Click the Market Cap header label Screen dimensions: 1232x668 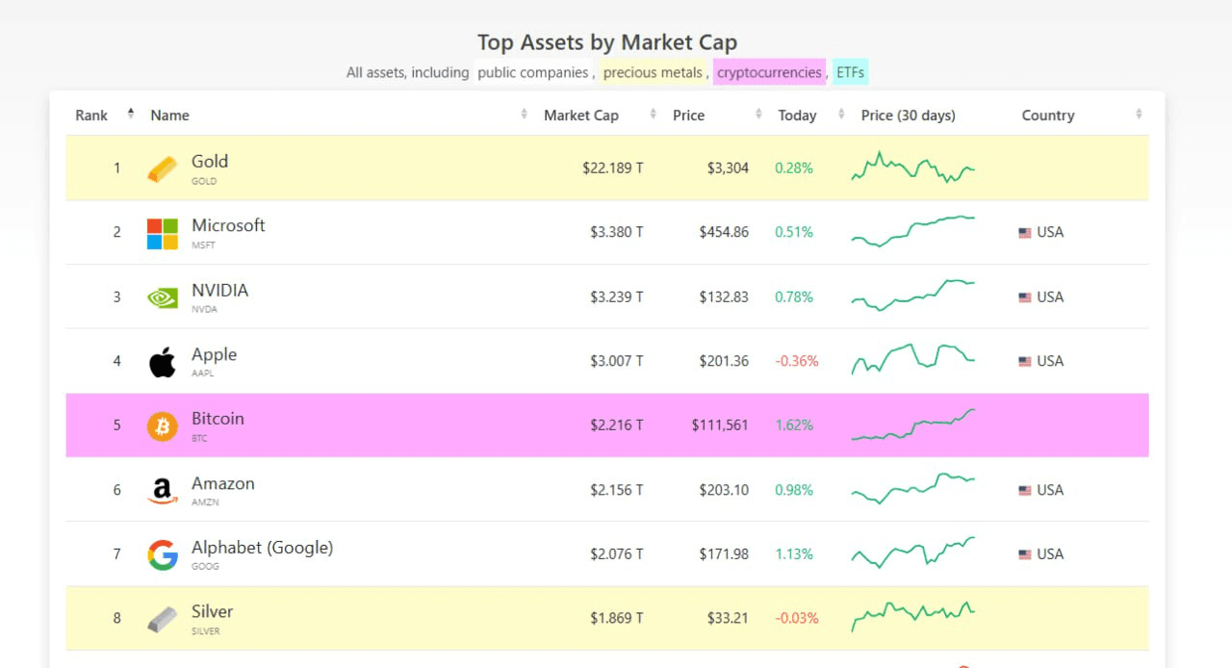581,116
